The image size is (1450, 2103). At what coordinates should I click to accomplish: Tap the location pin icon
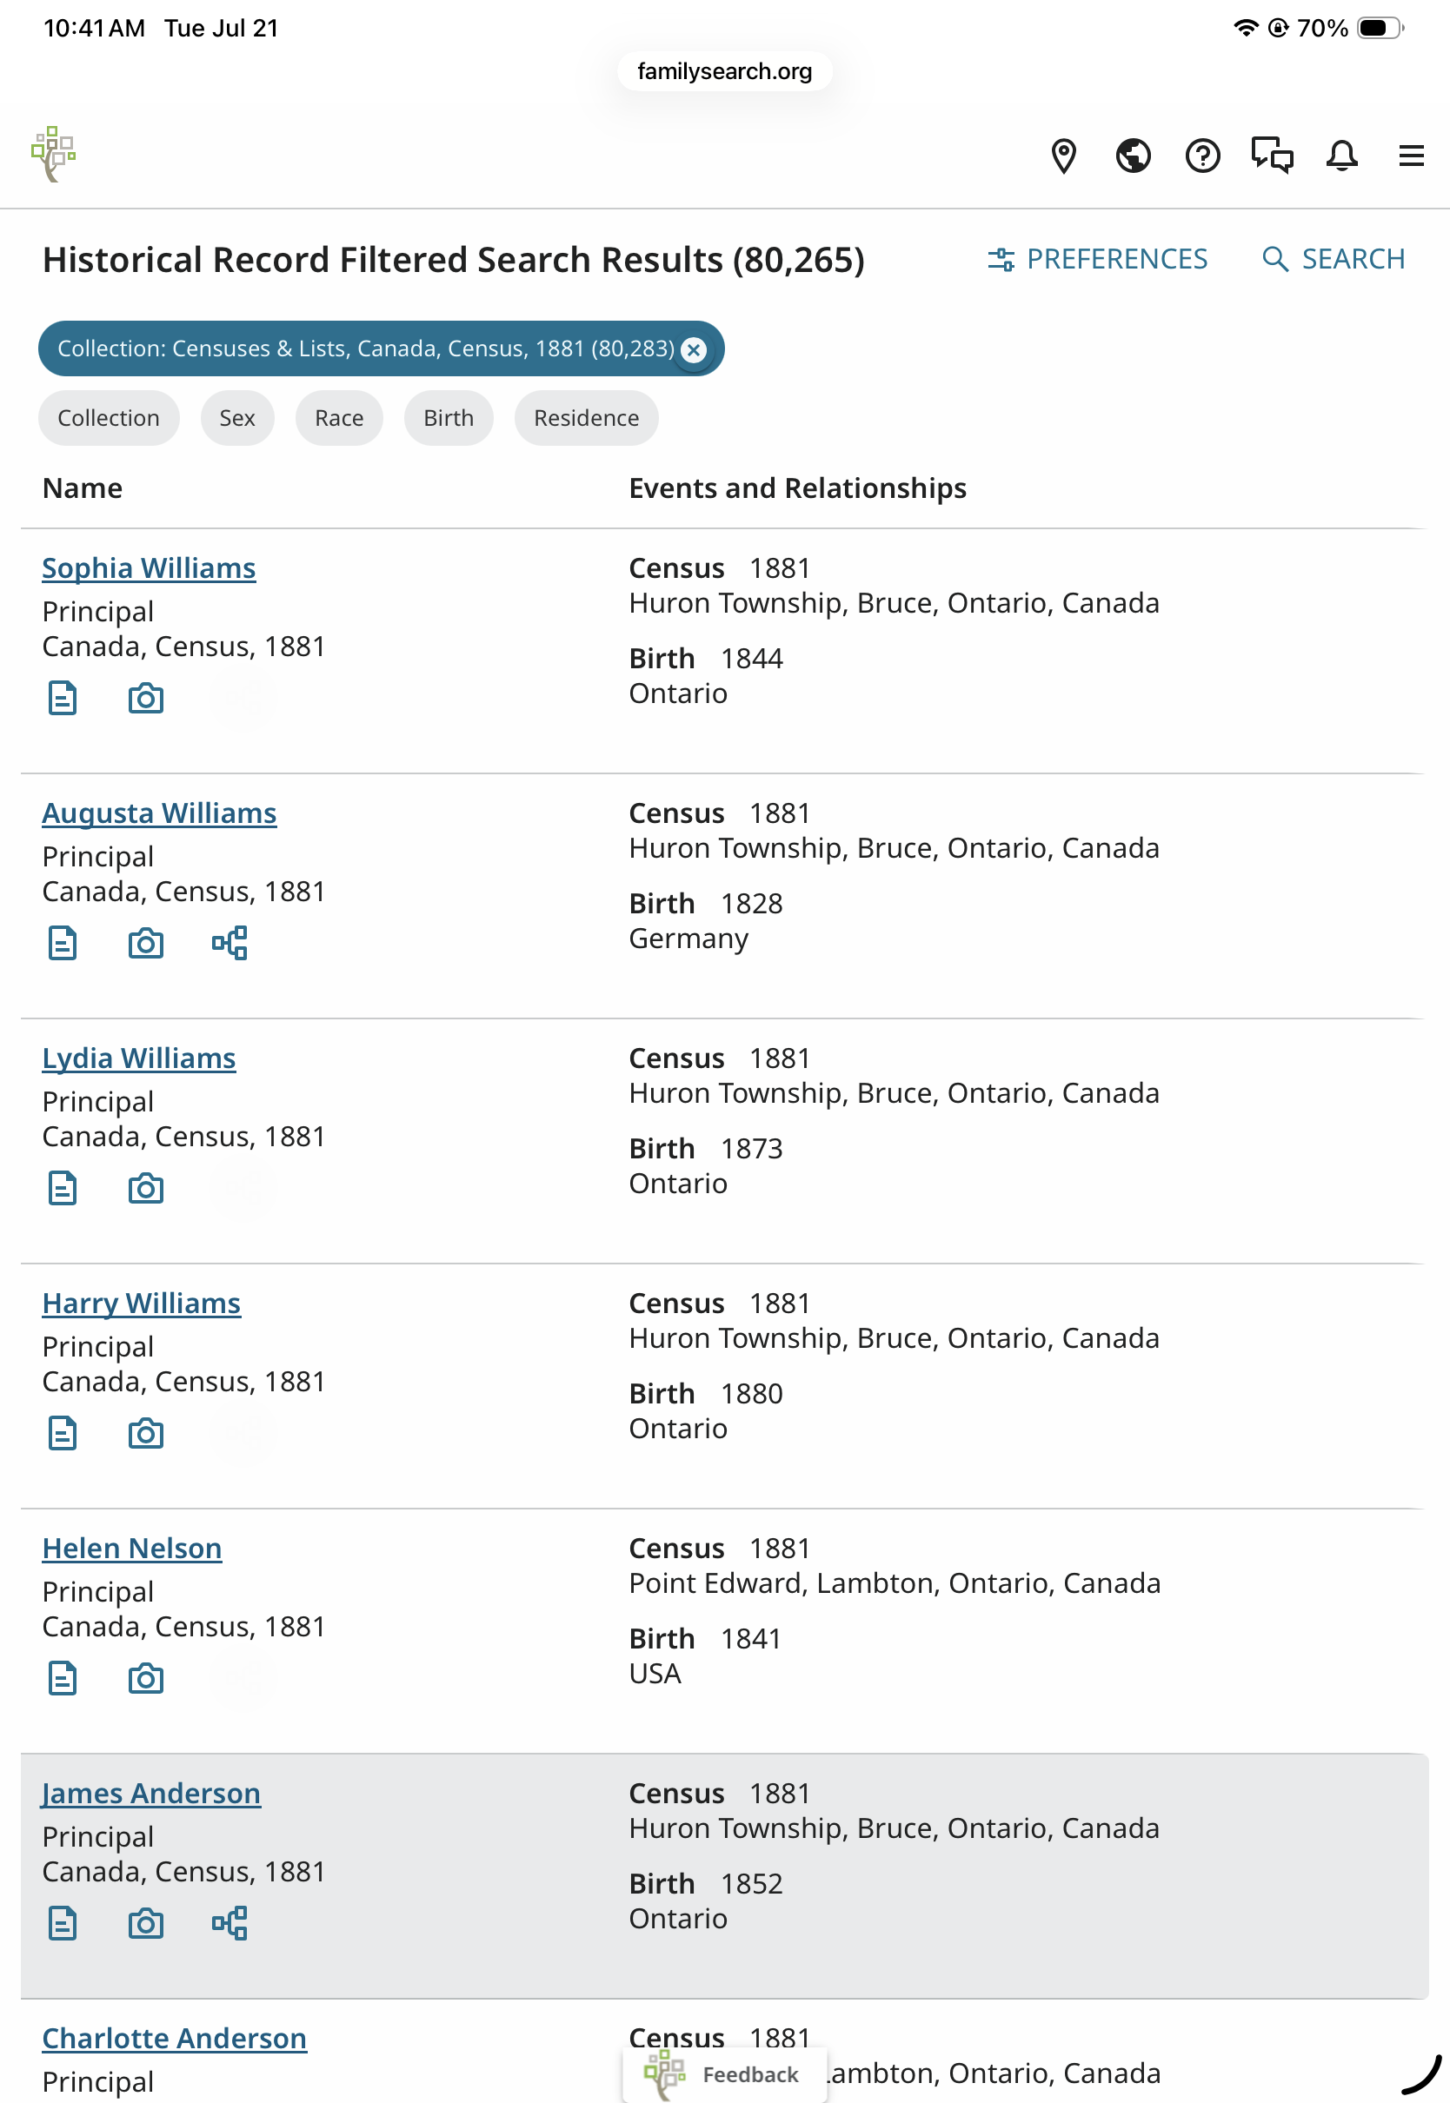click(x=1063, y=156)
